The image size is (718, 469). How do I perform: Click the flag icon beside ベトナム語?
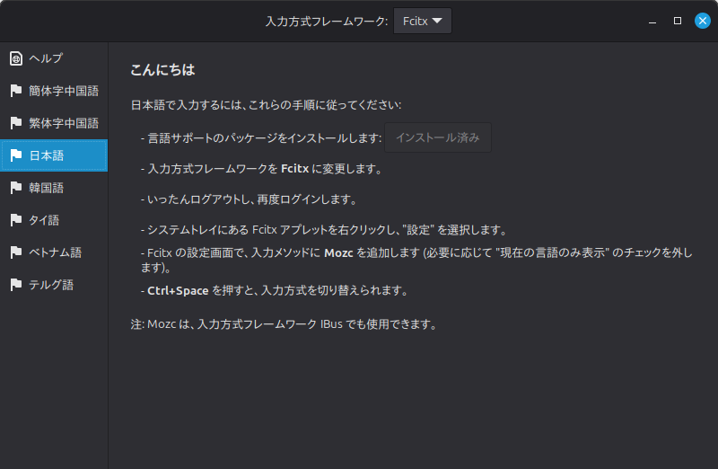pyautogui.click(x=15, y=252)
